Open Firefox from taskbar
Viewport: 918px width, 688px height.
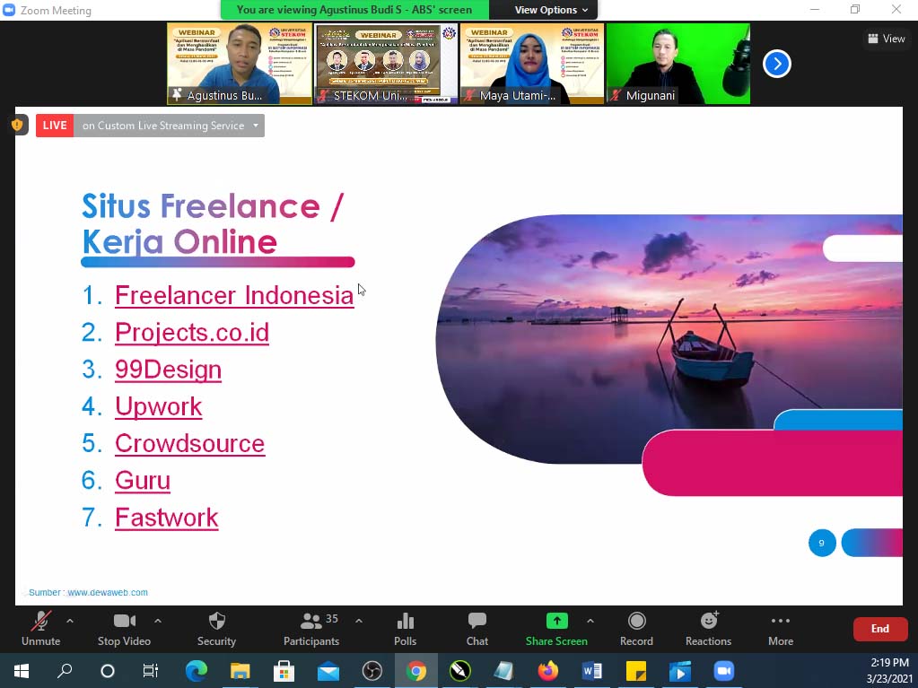tap(548, 670)
